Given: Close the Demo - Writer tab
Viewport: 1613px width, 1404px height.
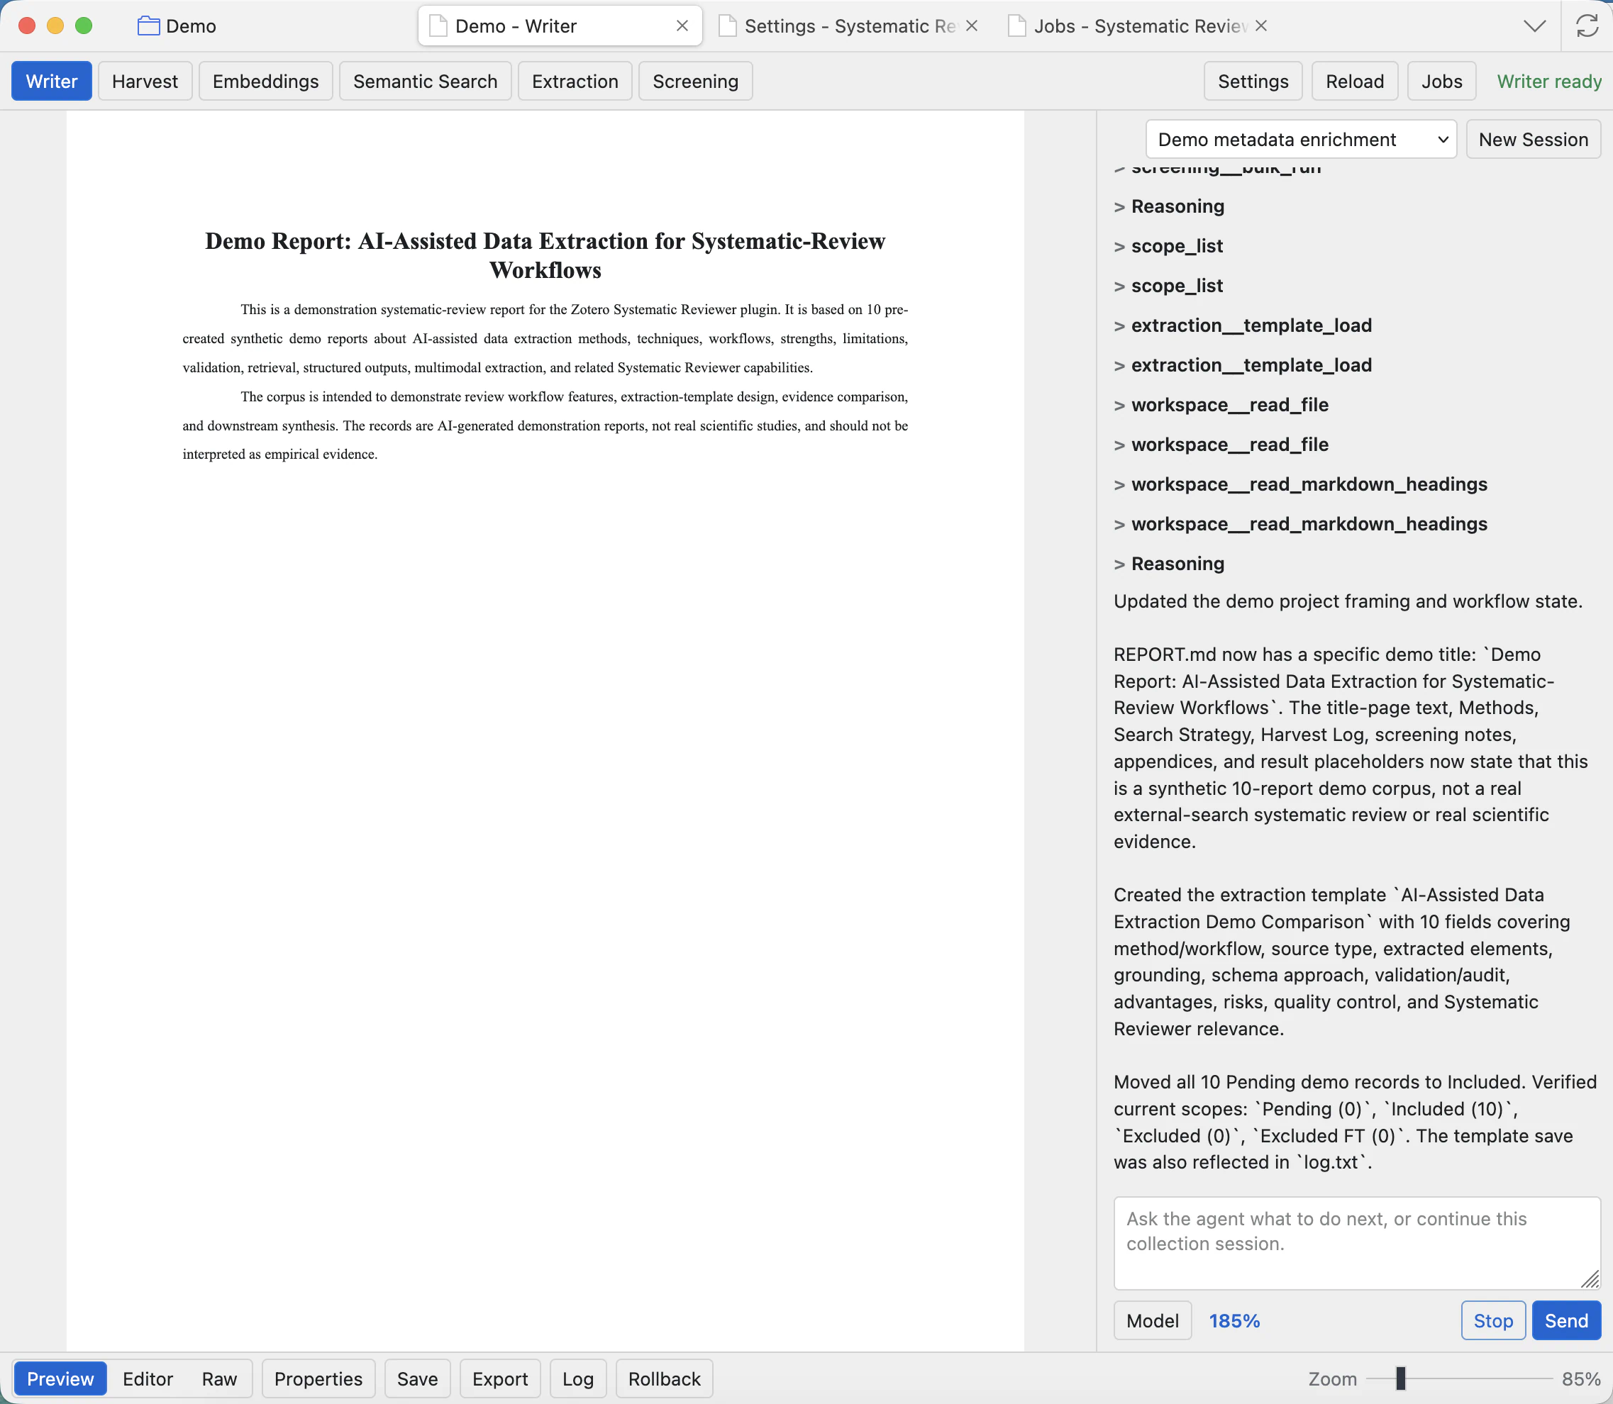Looking at the screenshot, I should pos(682,26).
